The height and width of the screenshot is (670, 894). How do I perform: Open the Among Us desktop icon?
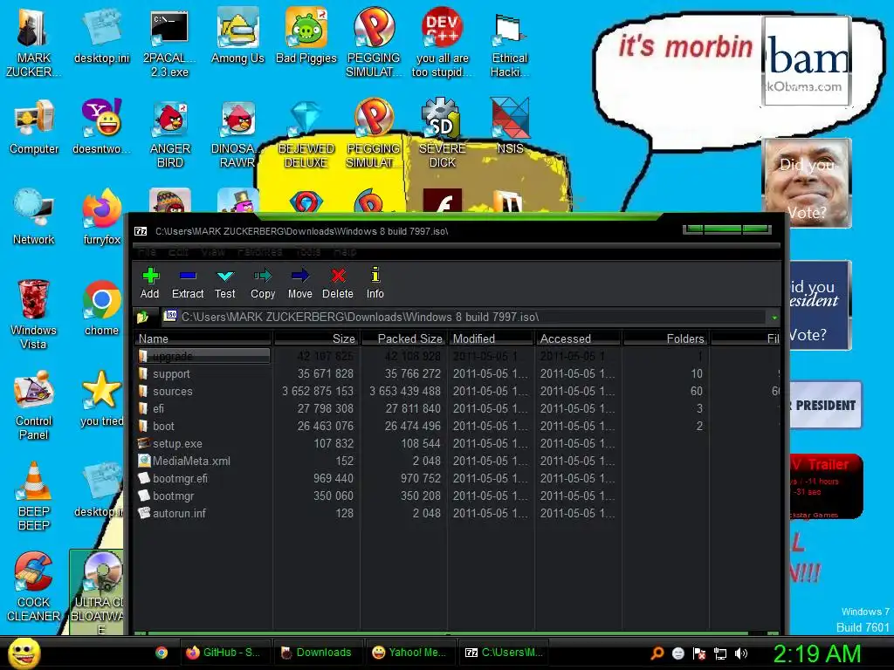237,37
